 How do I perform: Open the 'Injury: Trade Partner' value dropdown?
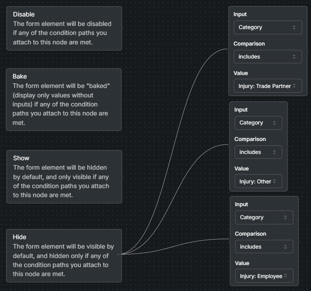[x=267, y=86]
